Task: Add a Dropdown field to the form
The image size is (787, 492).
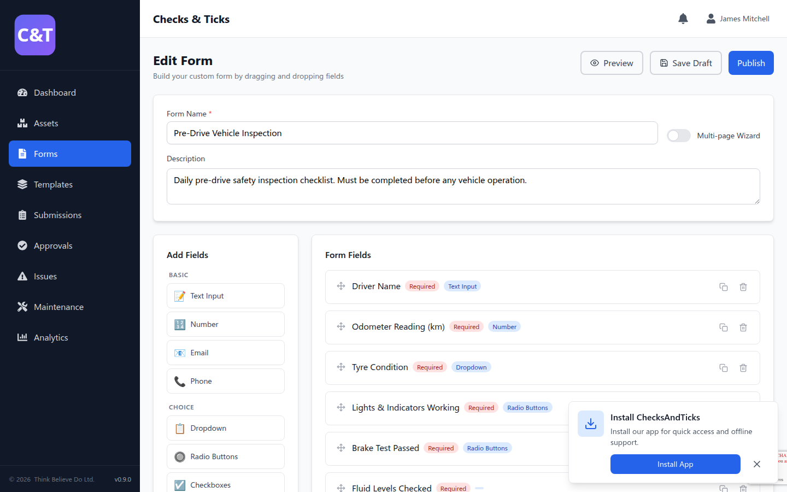Action: (225, 428)
